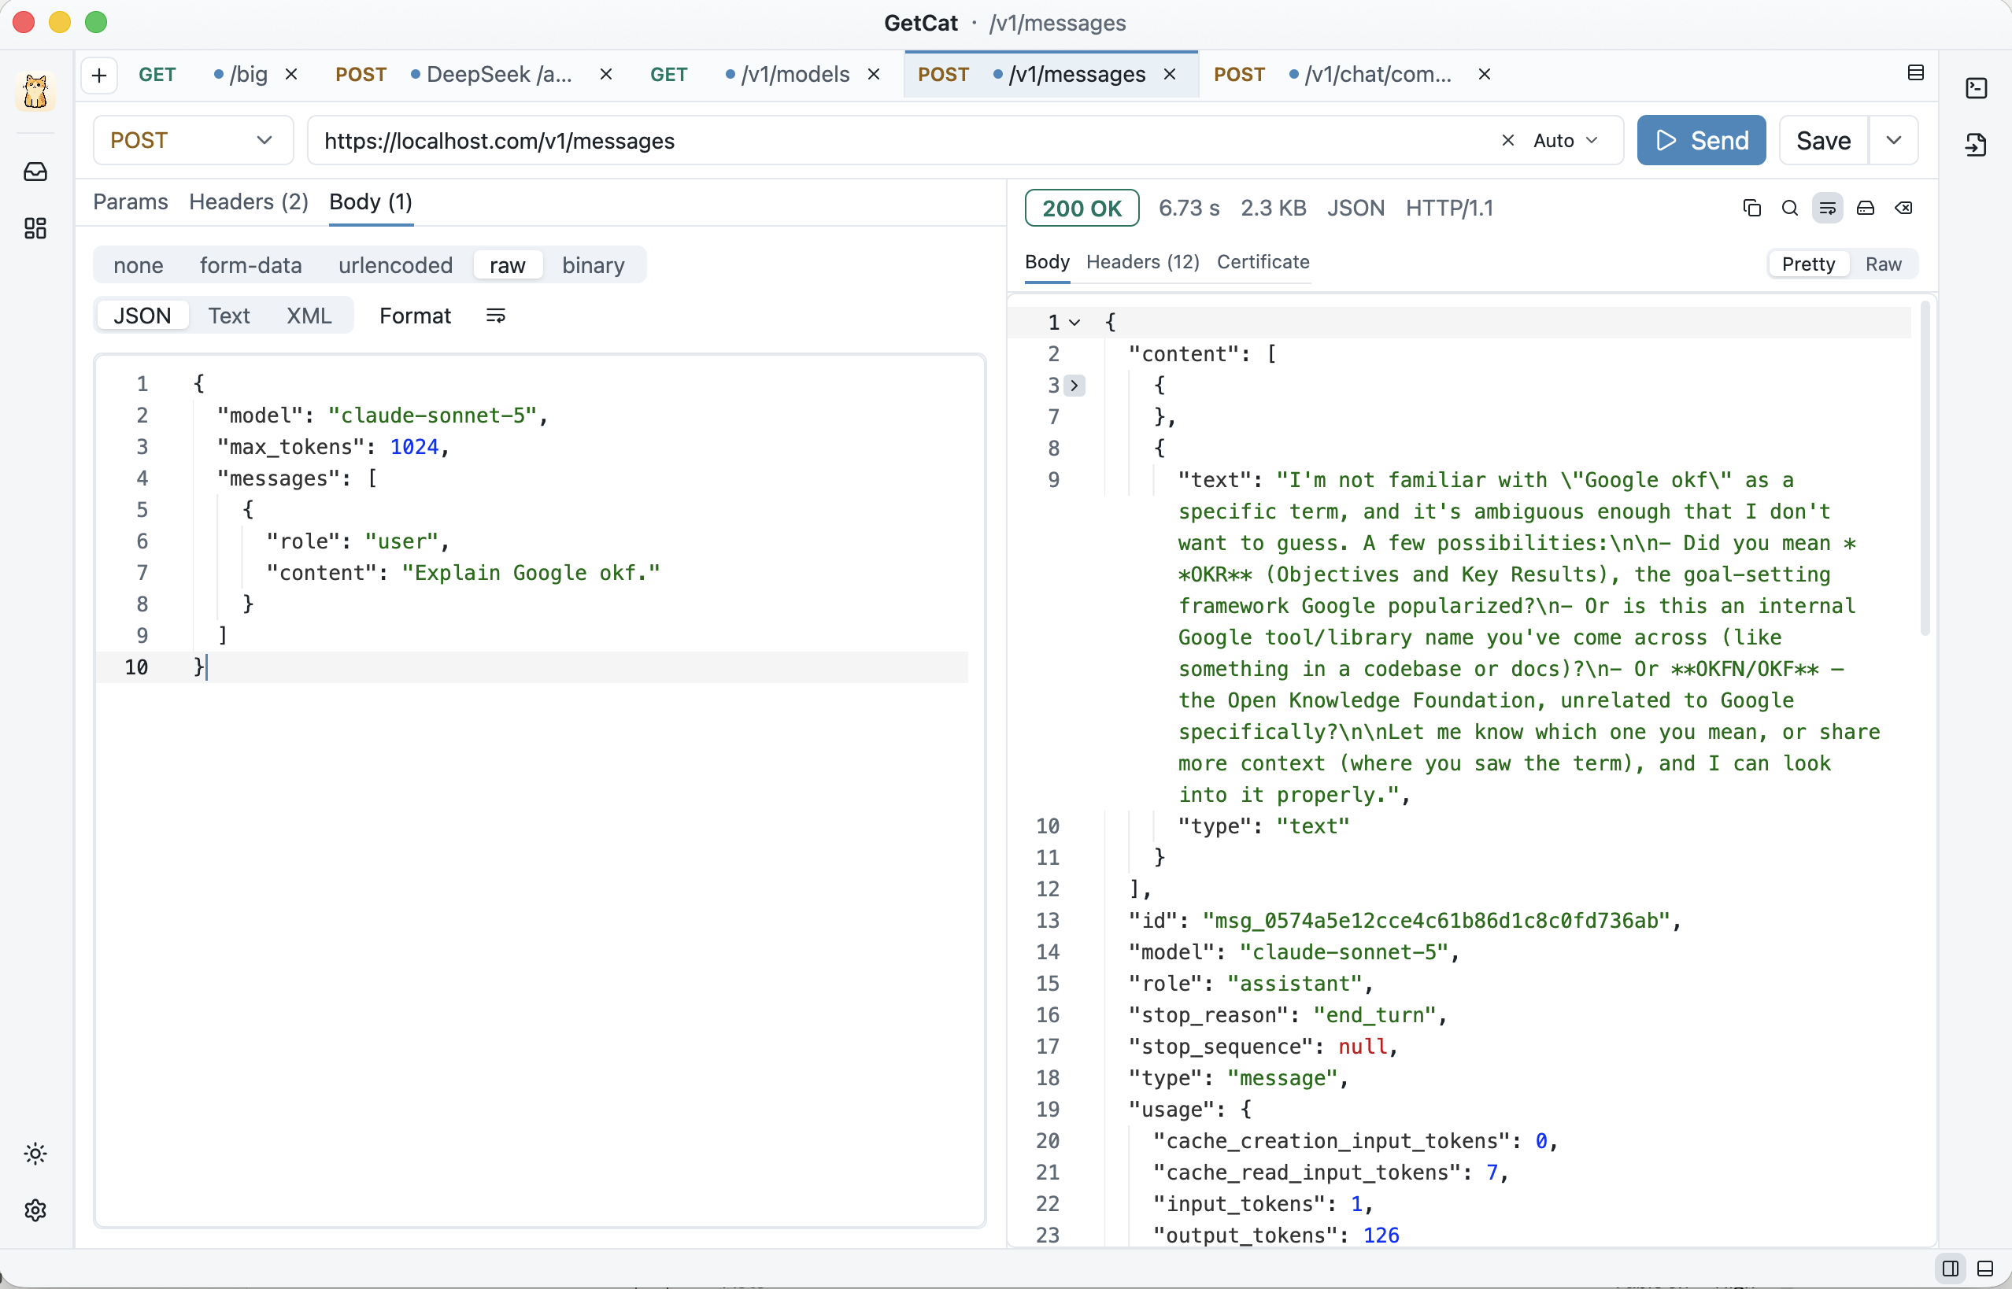Viewport: 2012px width, 1289px height.
Task: Search the response body using the magnifier icon
Action: (x=1789, y=208)
